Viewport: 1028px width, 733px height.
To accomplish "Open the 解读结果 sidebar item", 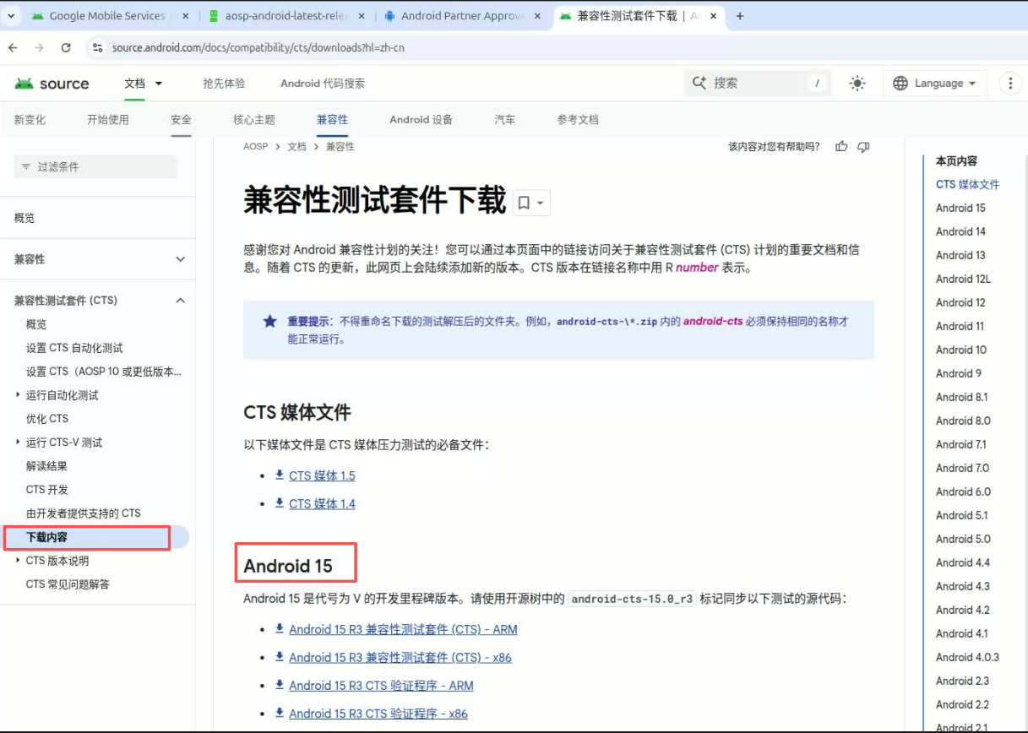I will (x=46, y=466).
